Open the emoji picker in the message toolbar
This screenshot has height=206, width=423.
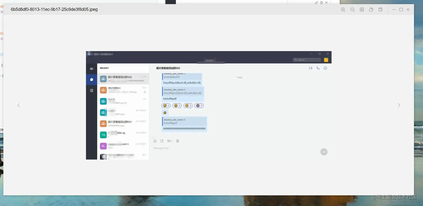tap(155, 141)
